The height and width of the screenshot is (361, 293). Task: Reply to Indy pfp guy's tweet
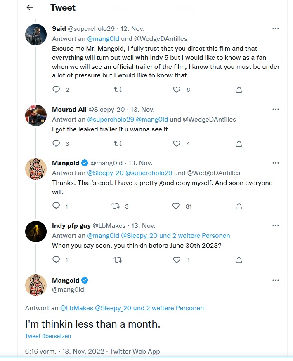pos(57,260)
